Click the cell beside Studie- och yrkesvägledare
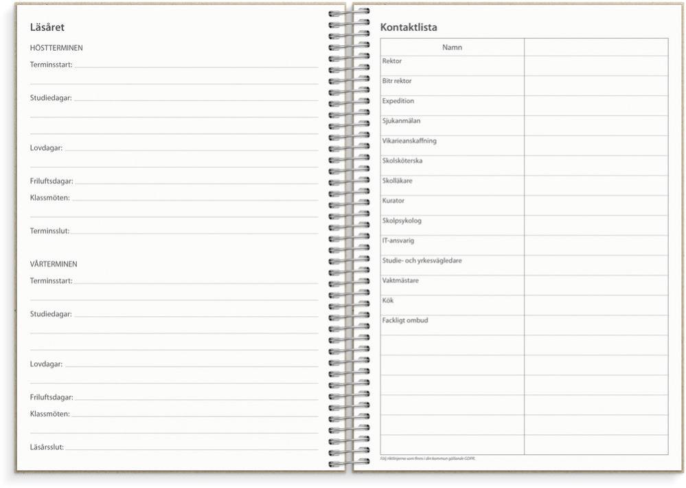The height and width of the screenshot is (488, 686). (596, 265)
